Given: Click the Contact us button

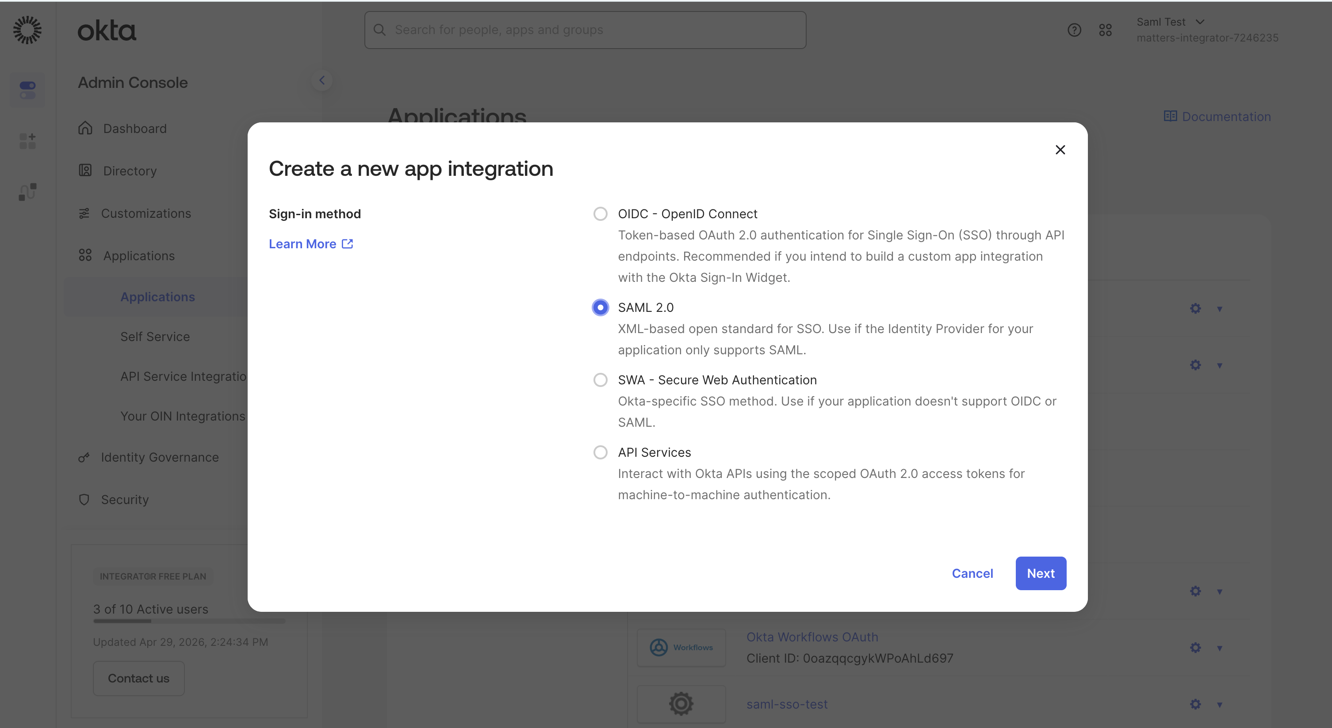Looking at the screenshot, I should pos(138,678).
